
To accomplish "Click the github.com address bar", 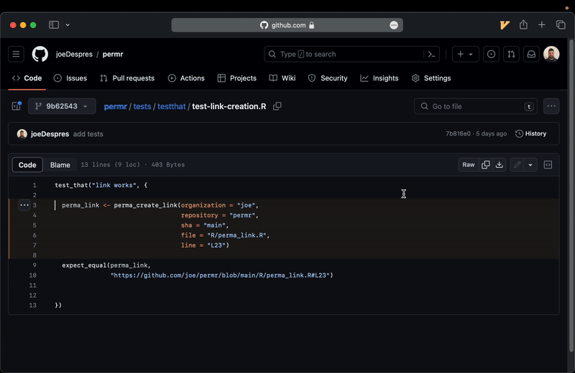I will point(287,25).
